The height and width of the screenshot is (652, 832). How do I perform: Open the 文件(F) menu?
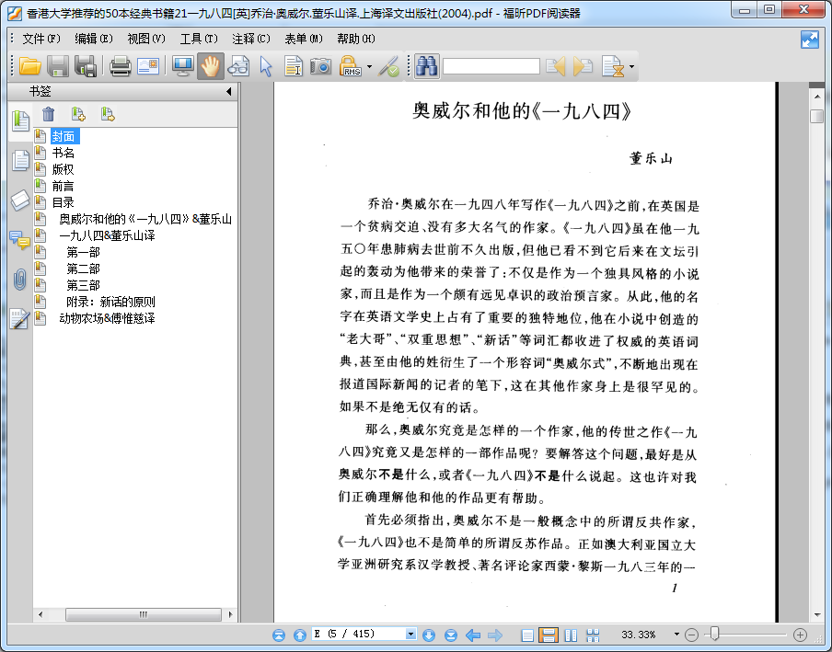point(41,39)
